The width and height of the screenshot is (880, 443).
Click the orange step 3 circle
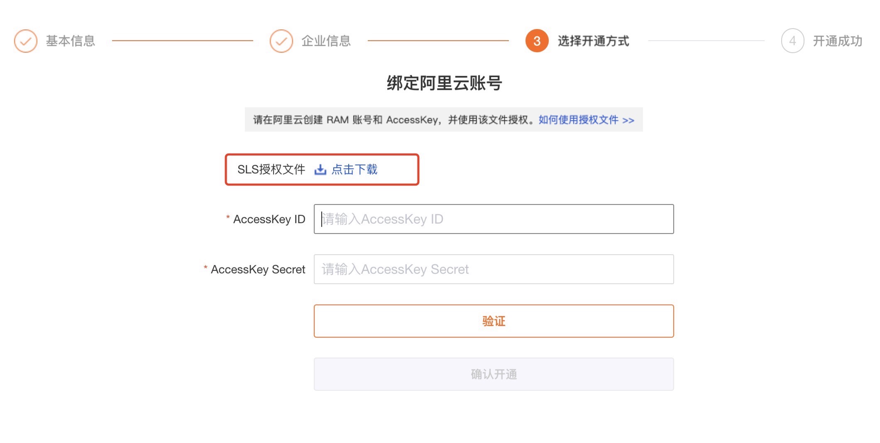pyautogui.click(x=537, y=41)
